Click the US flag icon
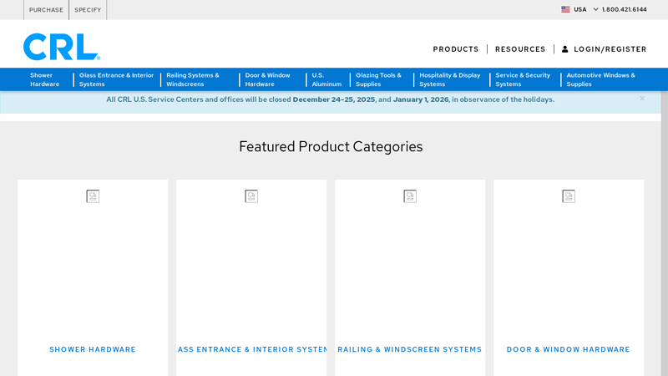Viewport: 668px width, 376px height. (x=565, y=9)
